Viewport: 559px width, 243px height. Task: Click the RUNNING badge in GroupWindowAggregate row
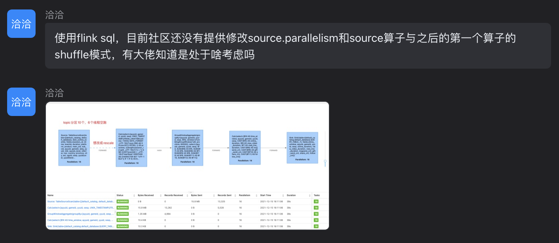[123, 214]
